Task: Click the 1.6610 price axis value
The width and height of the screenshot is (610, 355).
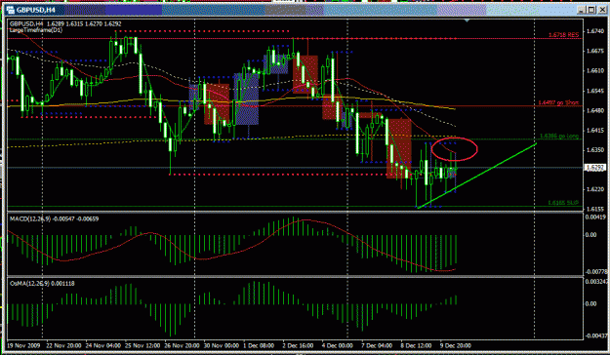Action: point(595,71)
